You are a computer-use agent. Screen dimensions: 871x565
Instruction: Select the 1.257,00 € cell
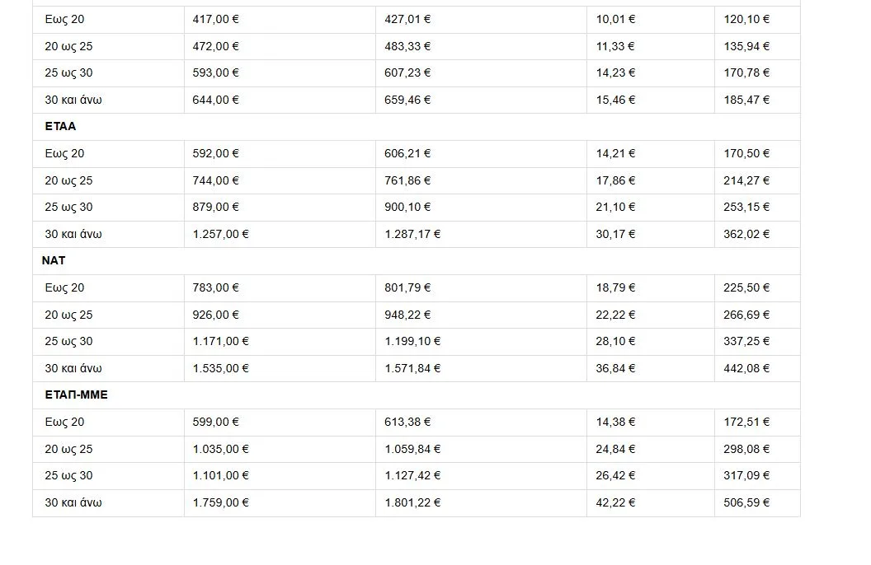tap(220, 234)
